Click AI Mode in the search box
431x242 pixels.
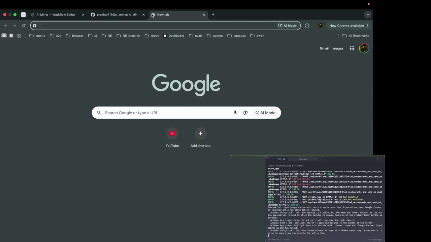point(265,113)
